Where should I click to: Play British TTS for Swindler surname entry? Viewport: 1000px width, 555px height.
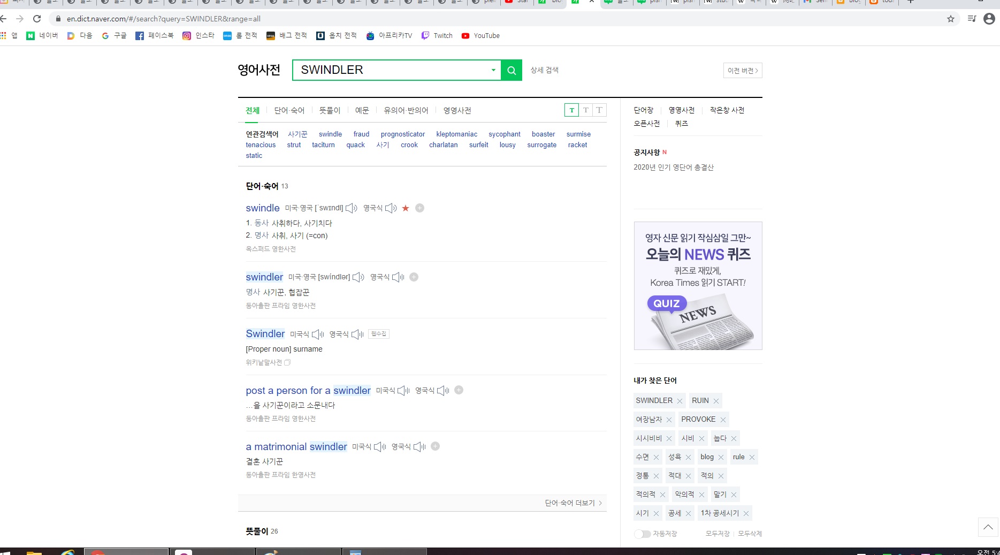coord(357,334)
